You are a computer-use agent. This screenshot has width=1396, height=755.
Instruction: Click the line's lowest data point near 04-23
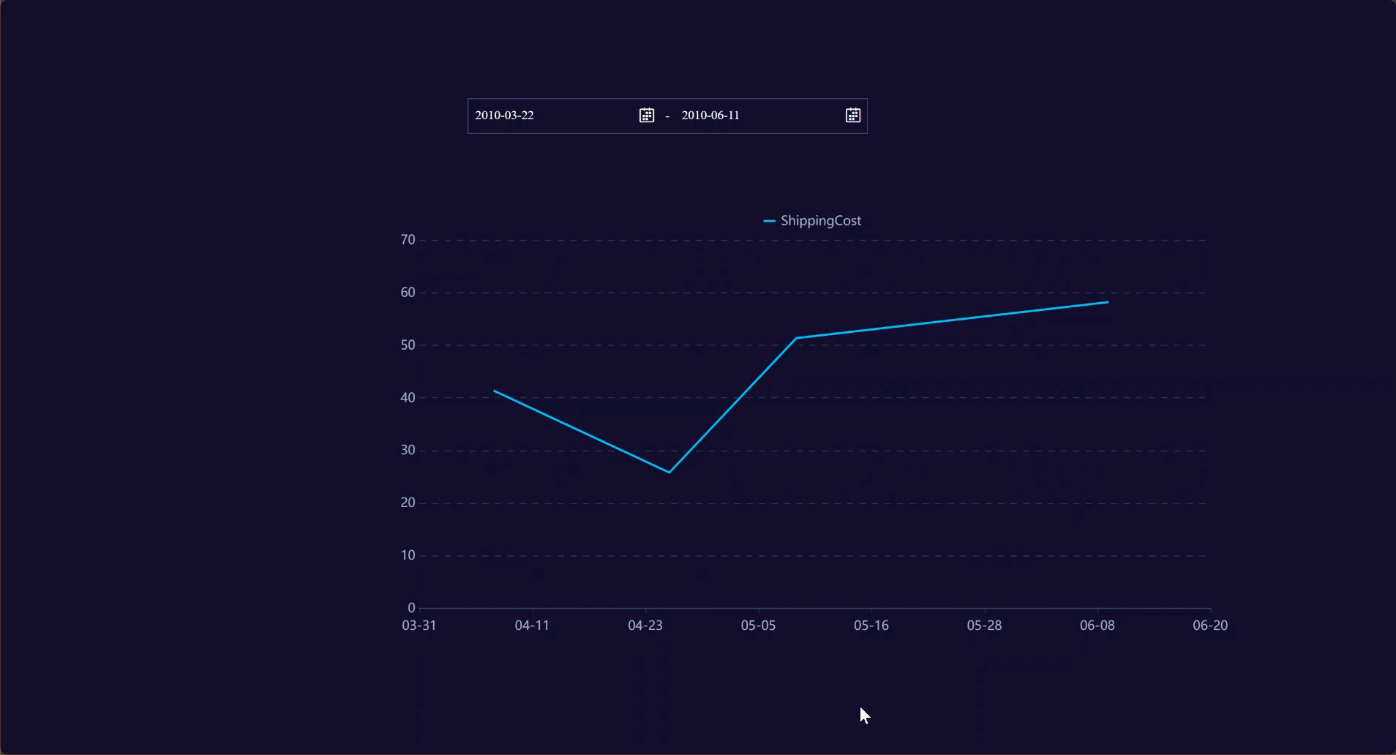coord(669,472)
